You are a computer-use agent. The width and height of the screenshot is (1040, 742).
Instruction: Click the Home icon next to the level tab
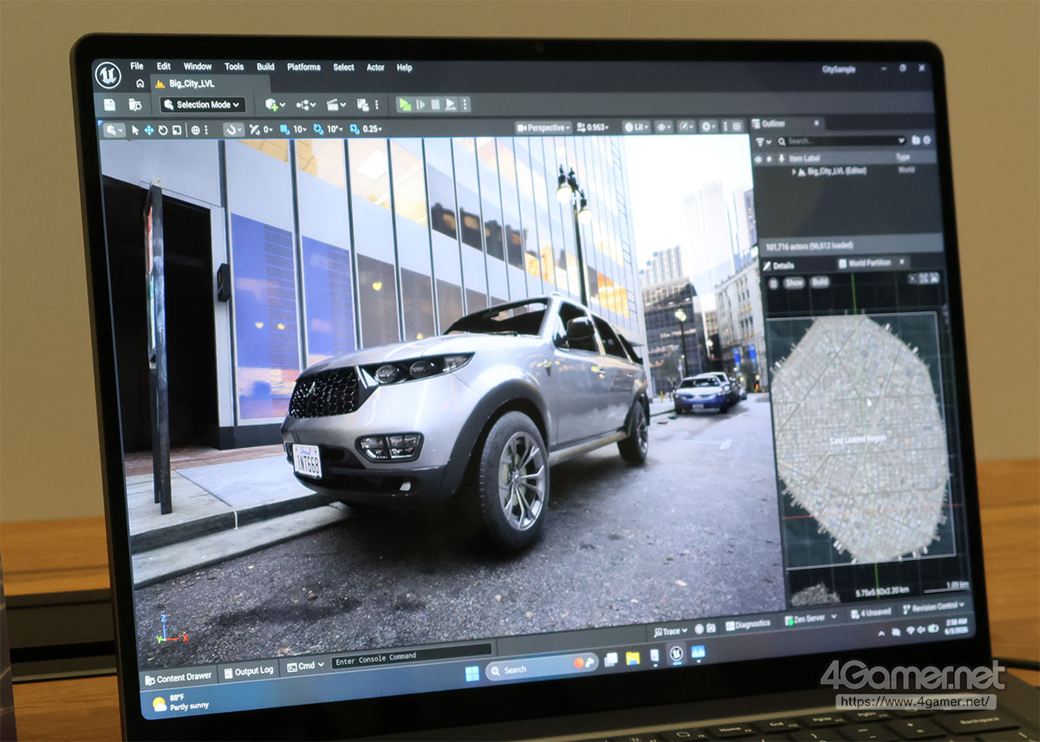pos(140,84)
